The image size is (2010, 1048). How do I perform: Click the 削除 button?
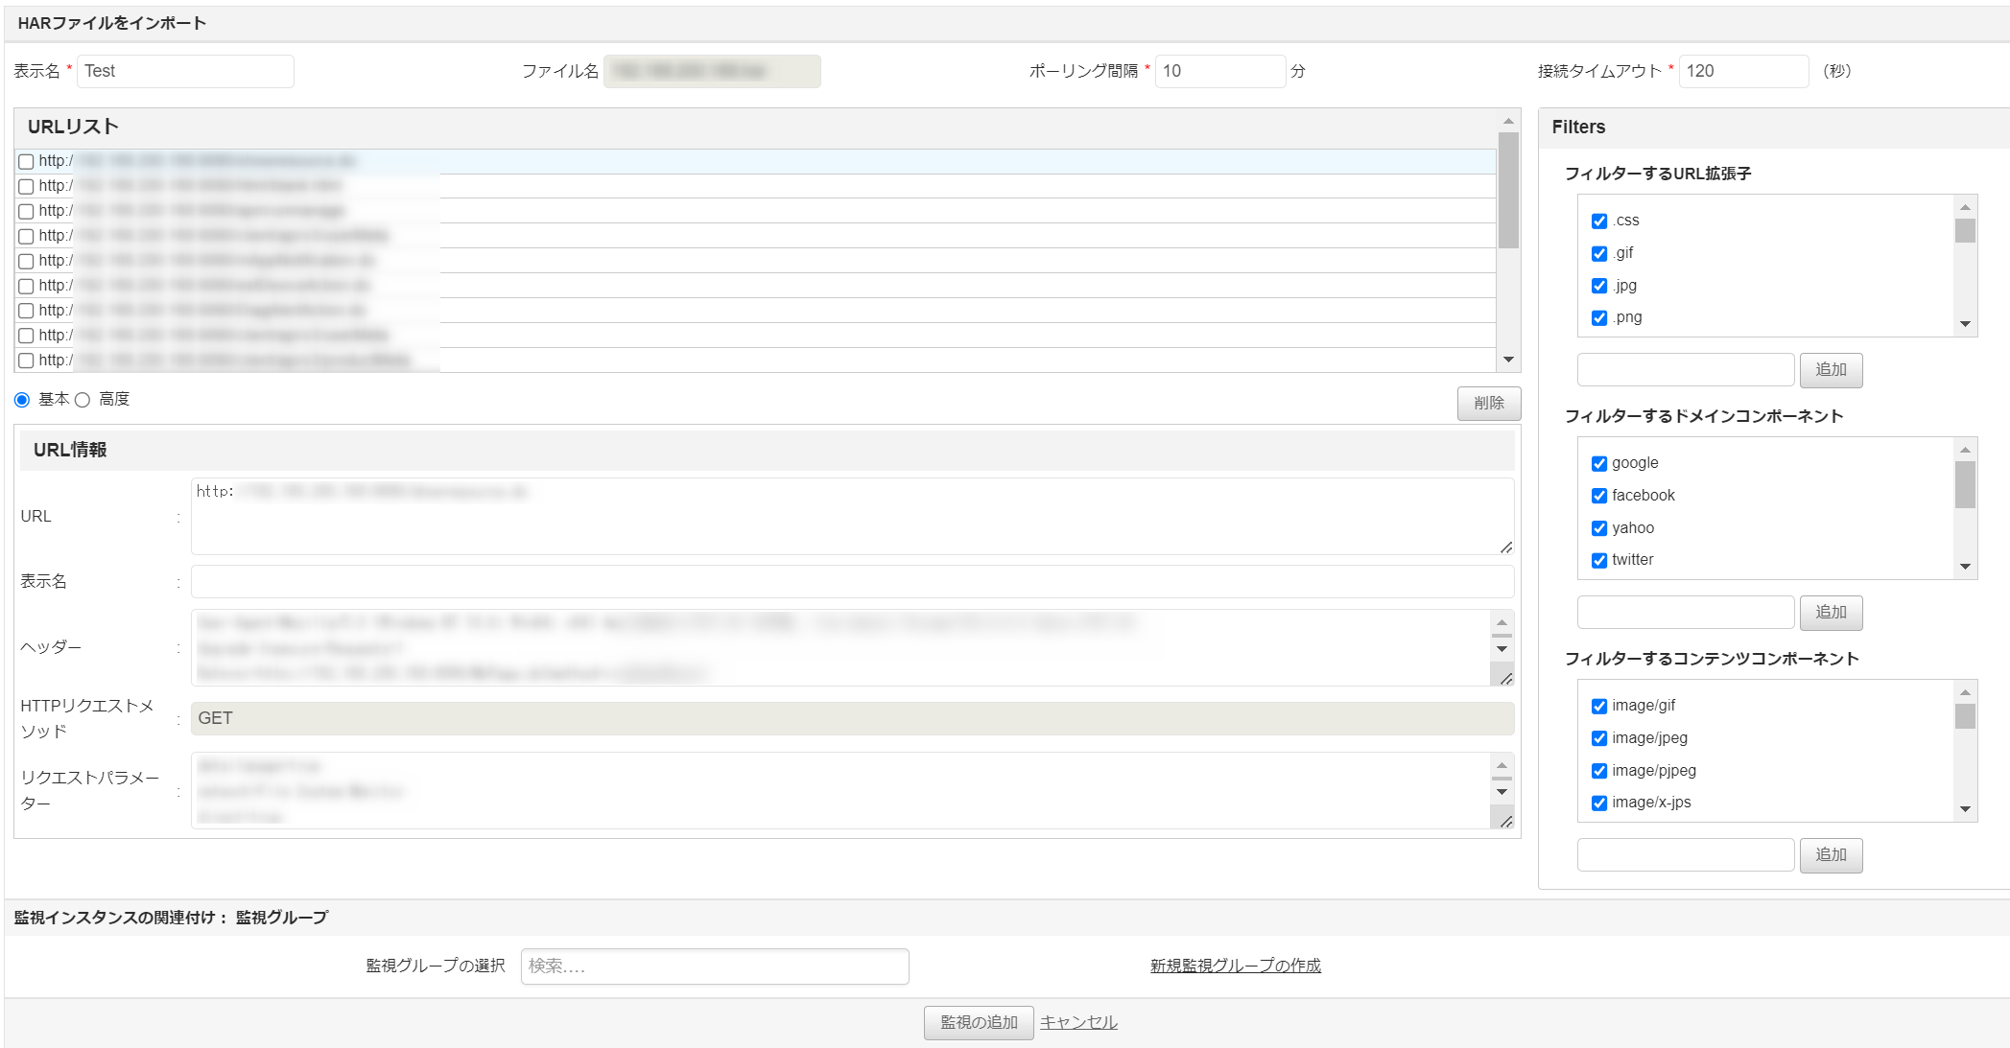[1488, 404]
